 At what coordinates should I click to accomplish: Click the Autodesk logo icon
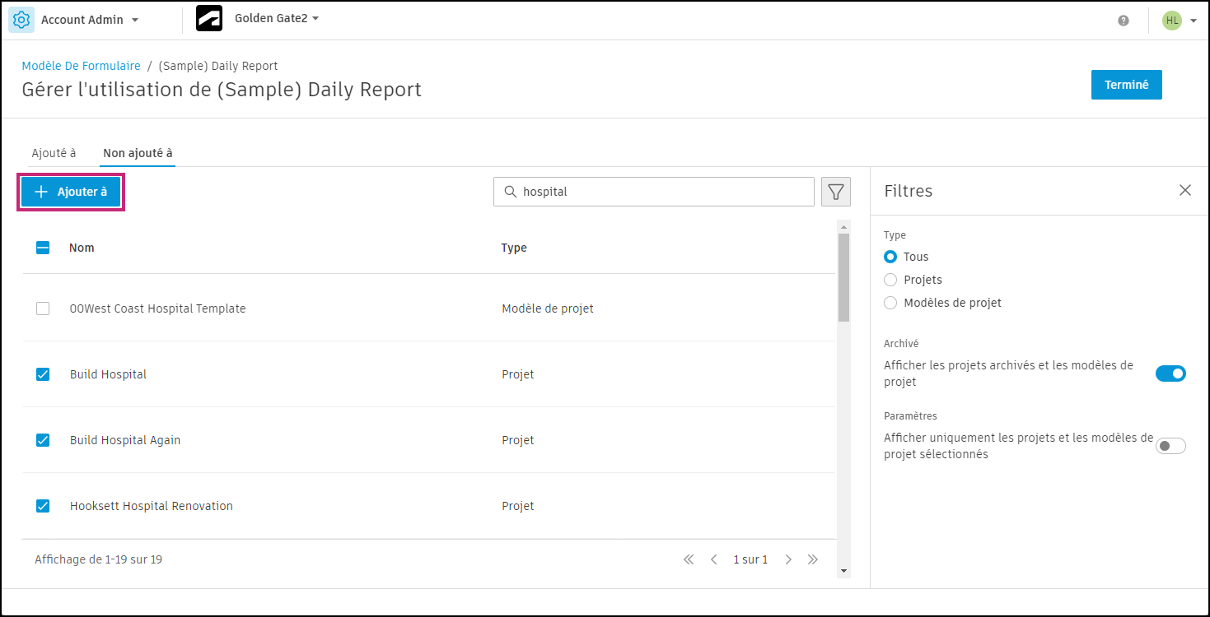(x=209, y=19)
